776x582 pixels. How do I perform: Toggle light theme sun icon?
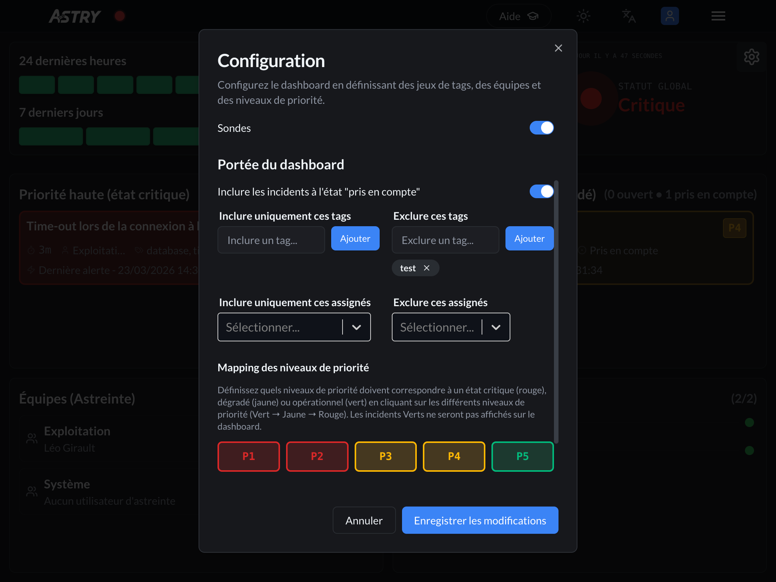584,16
